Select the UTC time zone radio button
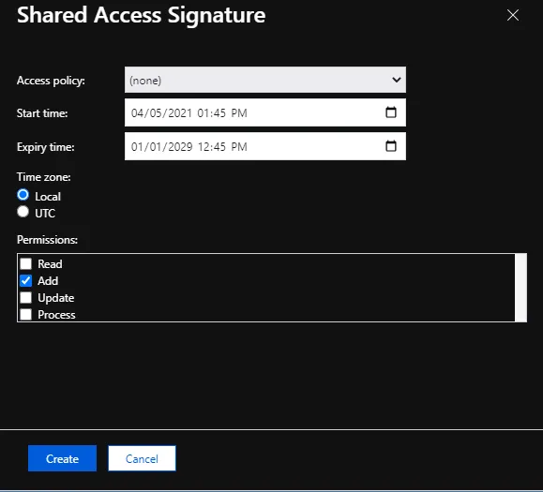This screenshot has width=543, height=492. [x=23, y=212]
